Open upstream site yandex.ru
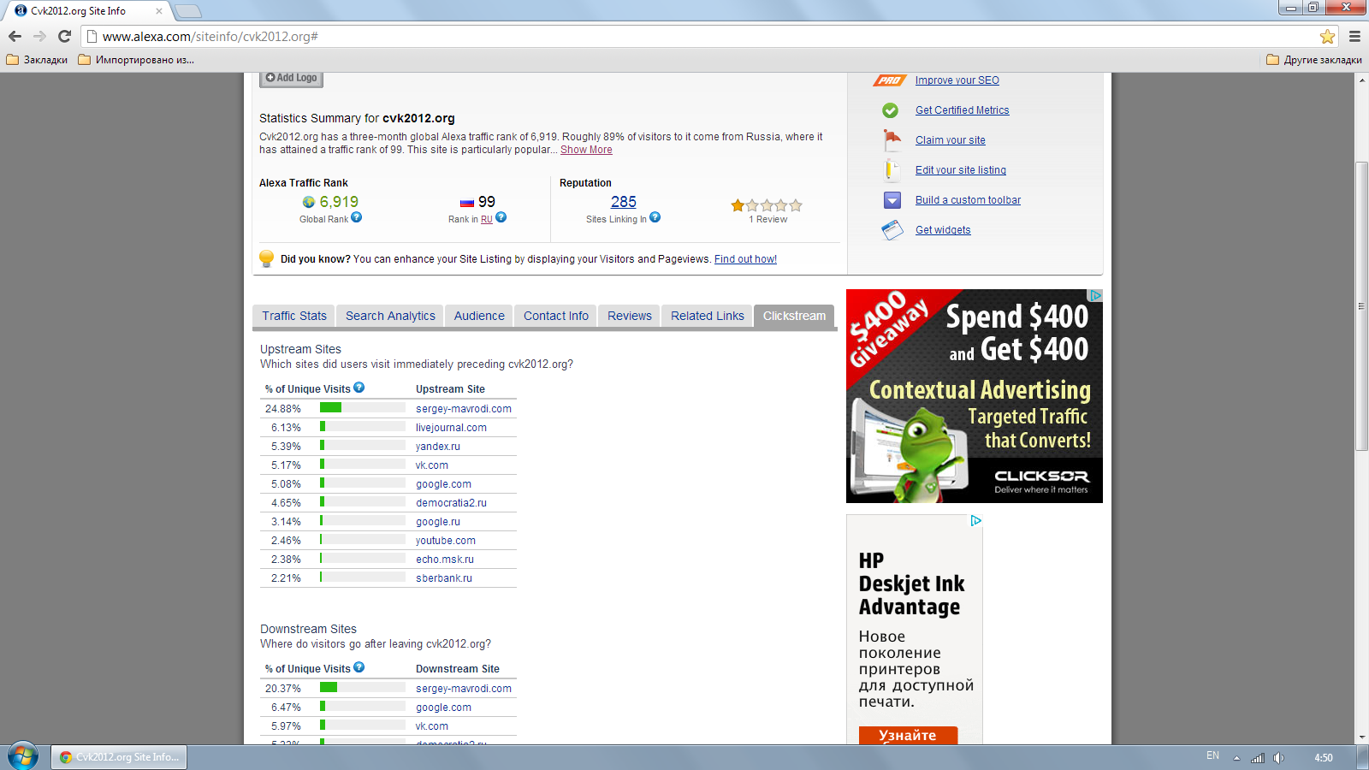 438,447
